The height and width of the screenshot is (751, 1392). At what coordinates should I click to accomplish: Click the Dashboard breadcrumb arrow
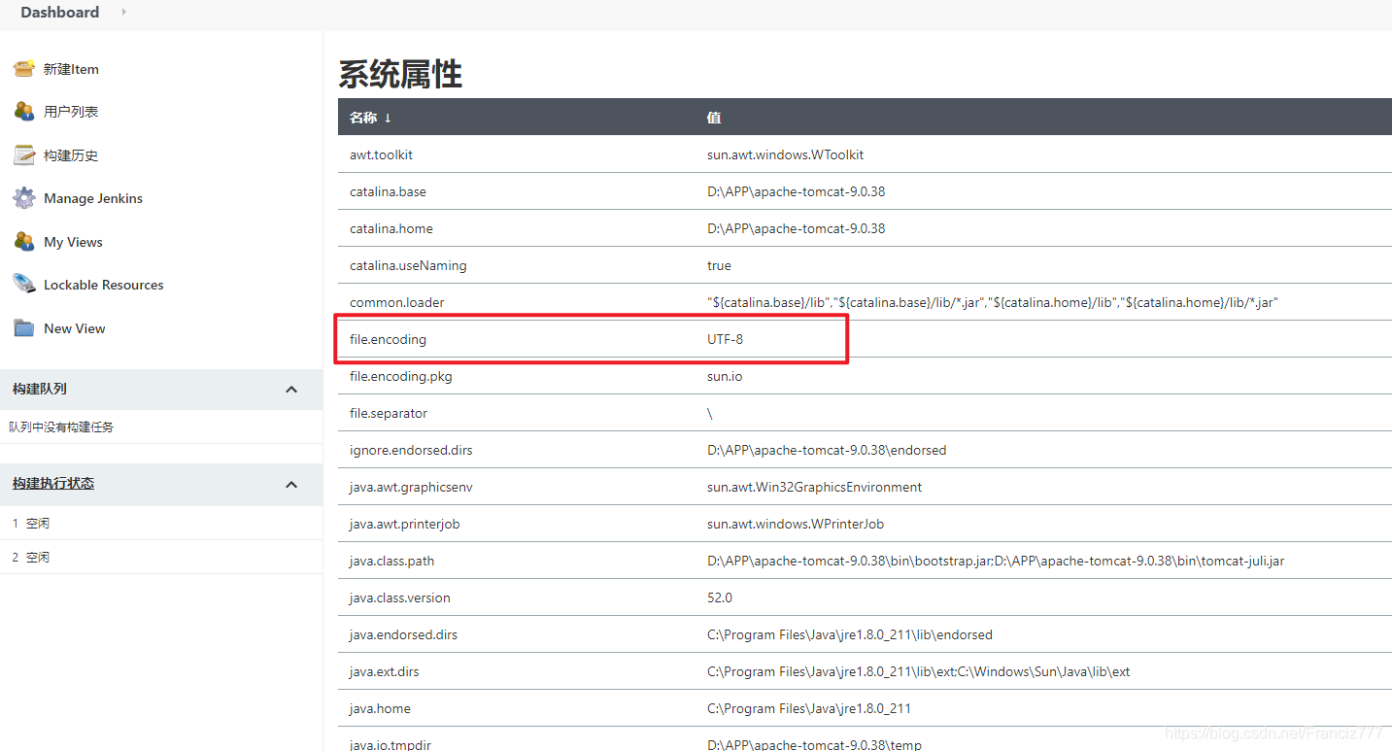coord(123,13)
